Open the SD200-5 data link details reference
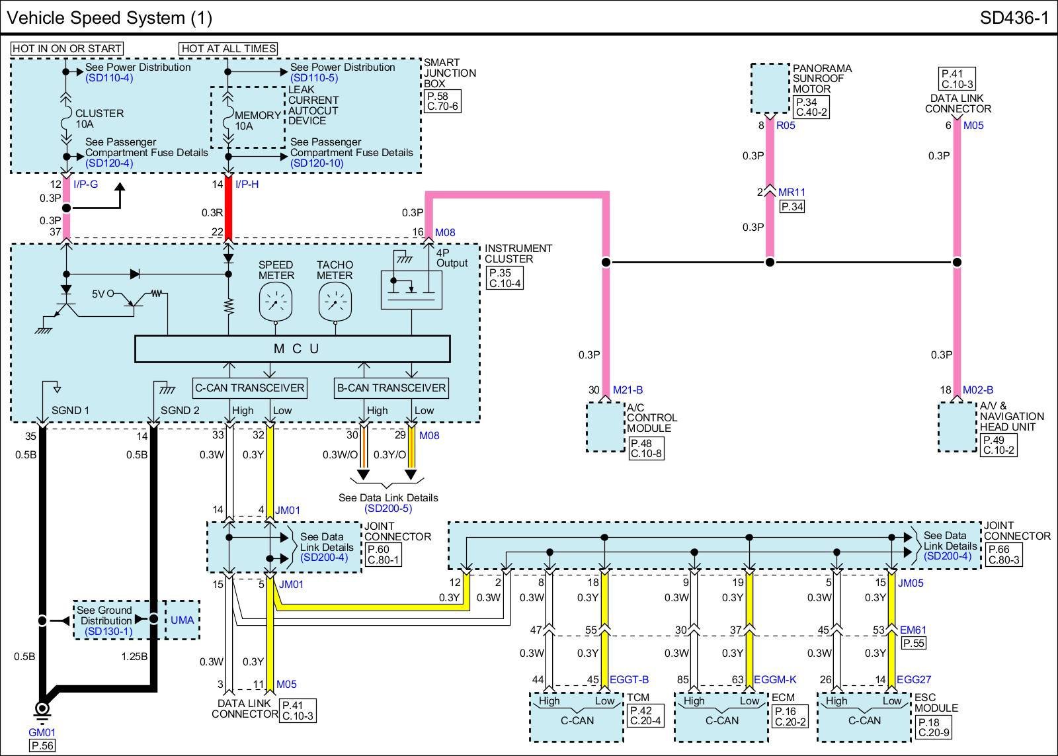The height and width of the screenshot is (756, 1058). click(x=388, y=509)
